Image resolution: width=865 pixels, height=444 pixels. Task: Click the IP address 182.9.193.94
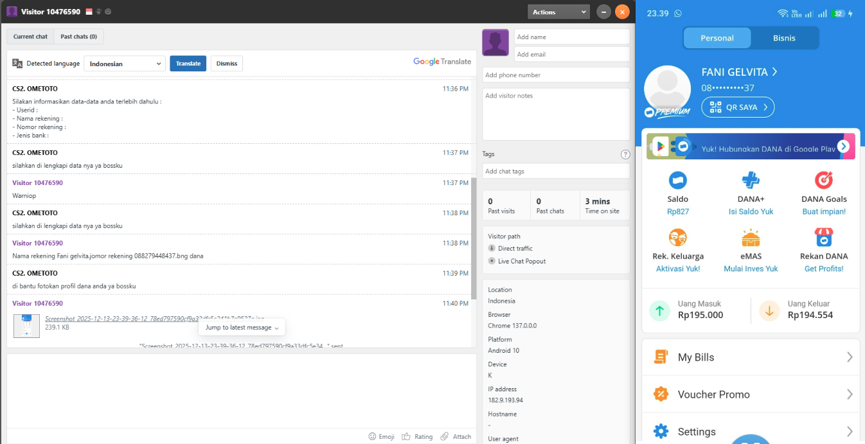coord(505,400)
